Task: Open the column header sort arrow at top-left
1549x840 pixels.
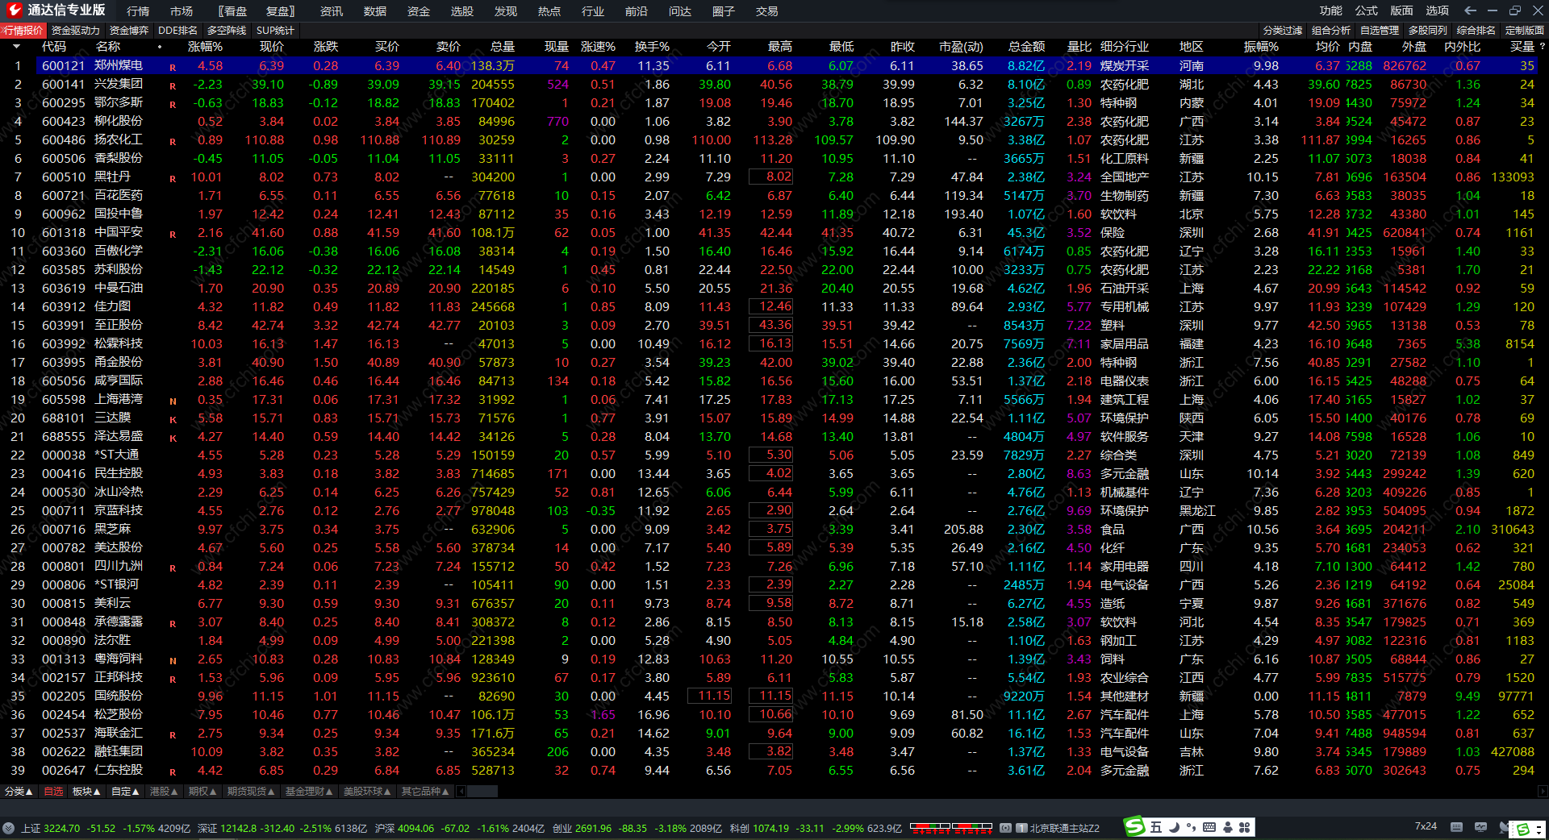Action: pos(16,47)
